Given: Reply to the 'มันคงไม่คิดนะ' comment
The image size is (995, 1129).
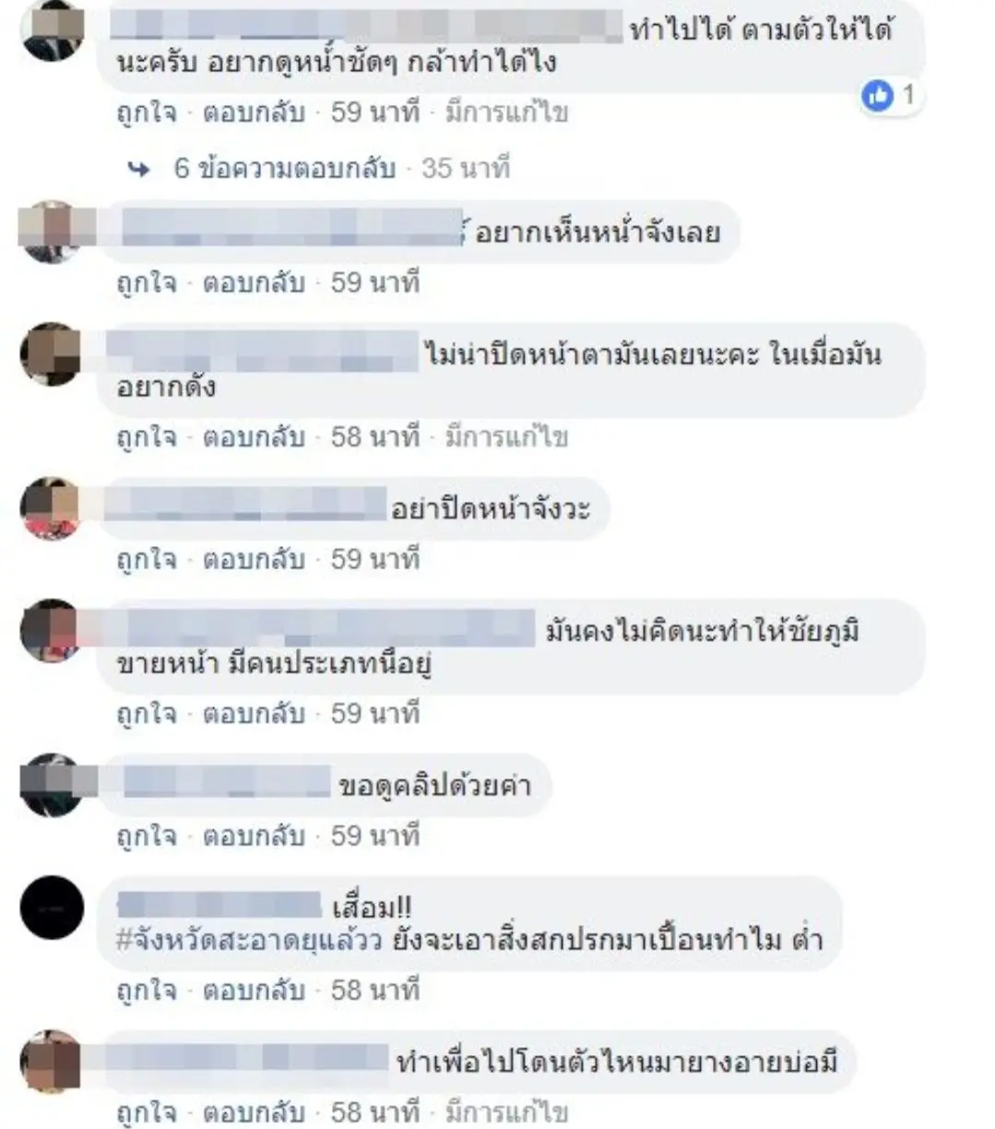Looking at the screenshot, I should (x=254, y=713).
